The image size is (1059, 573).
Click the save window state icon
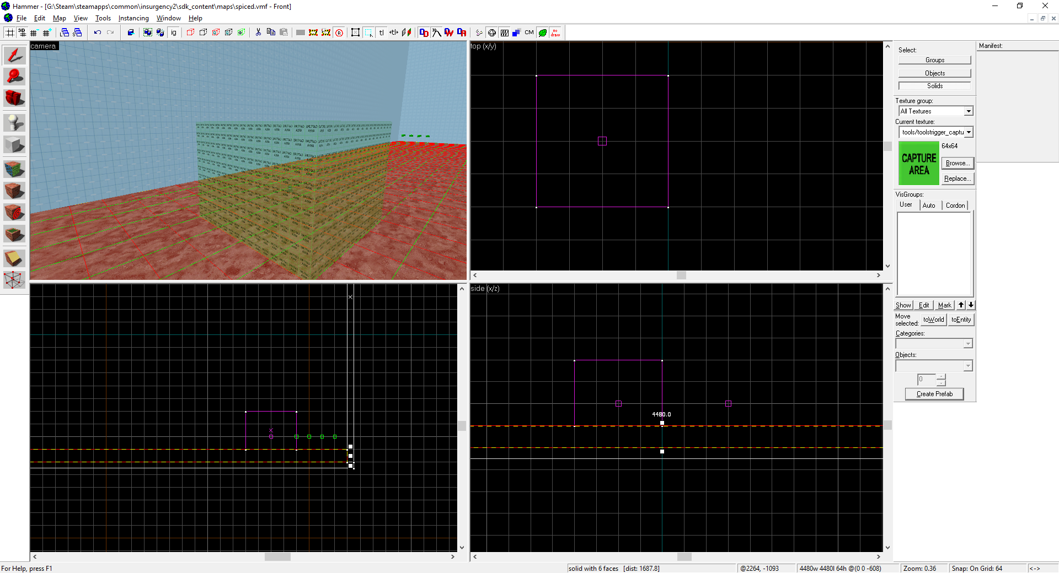point(77,33)
